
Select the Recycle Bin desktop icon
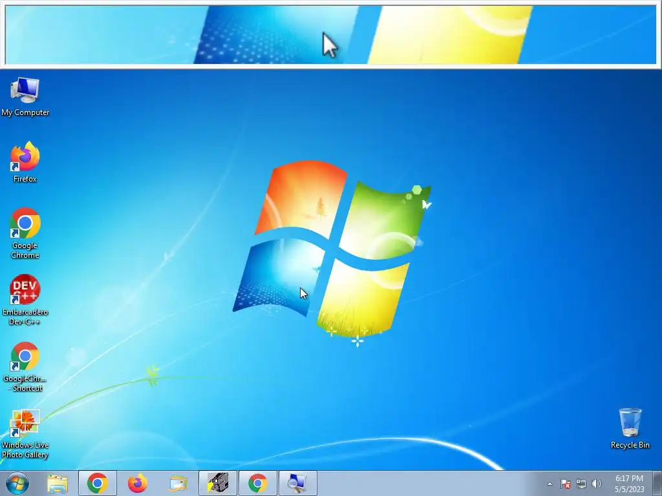(630, 428)
